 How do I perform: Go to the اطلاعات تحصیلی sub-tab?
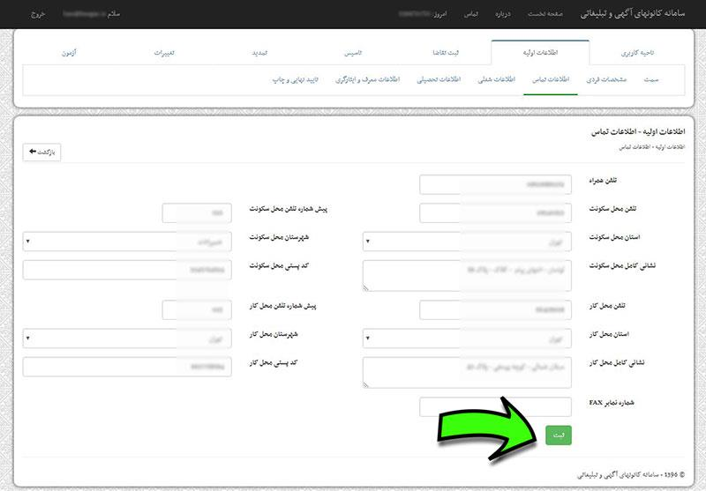point(439,79)
